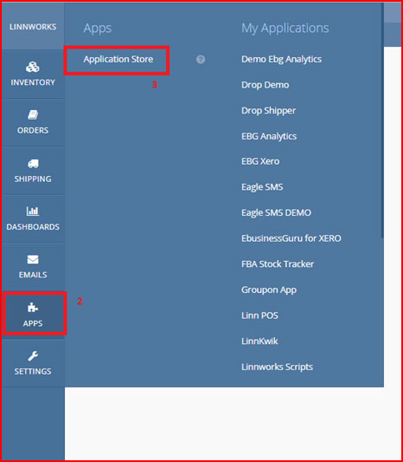Open the Application Store menu entry

click(118, 59)
